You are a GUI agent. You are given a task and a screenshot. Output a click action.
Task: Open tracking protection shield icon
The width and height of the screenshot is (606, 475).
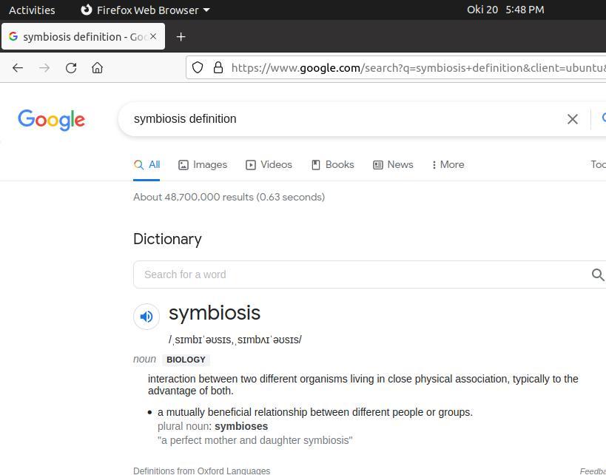(198, 67)
